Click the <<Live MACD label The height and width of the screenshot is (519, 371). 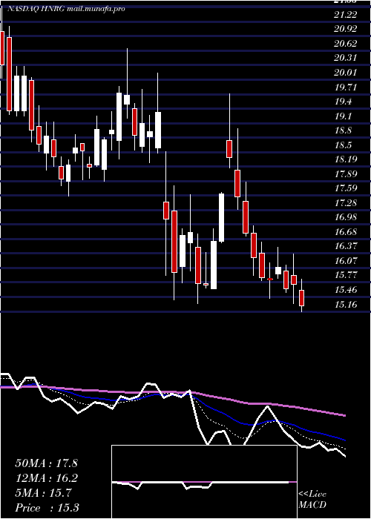click(312, 500)
